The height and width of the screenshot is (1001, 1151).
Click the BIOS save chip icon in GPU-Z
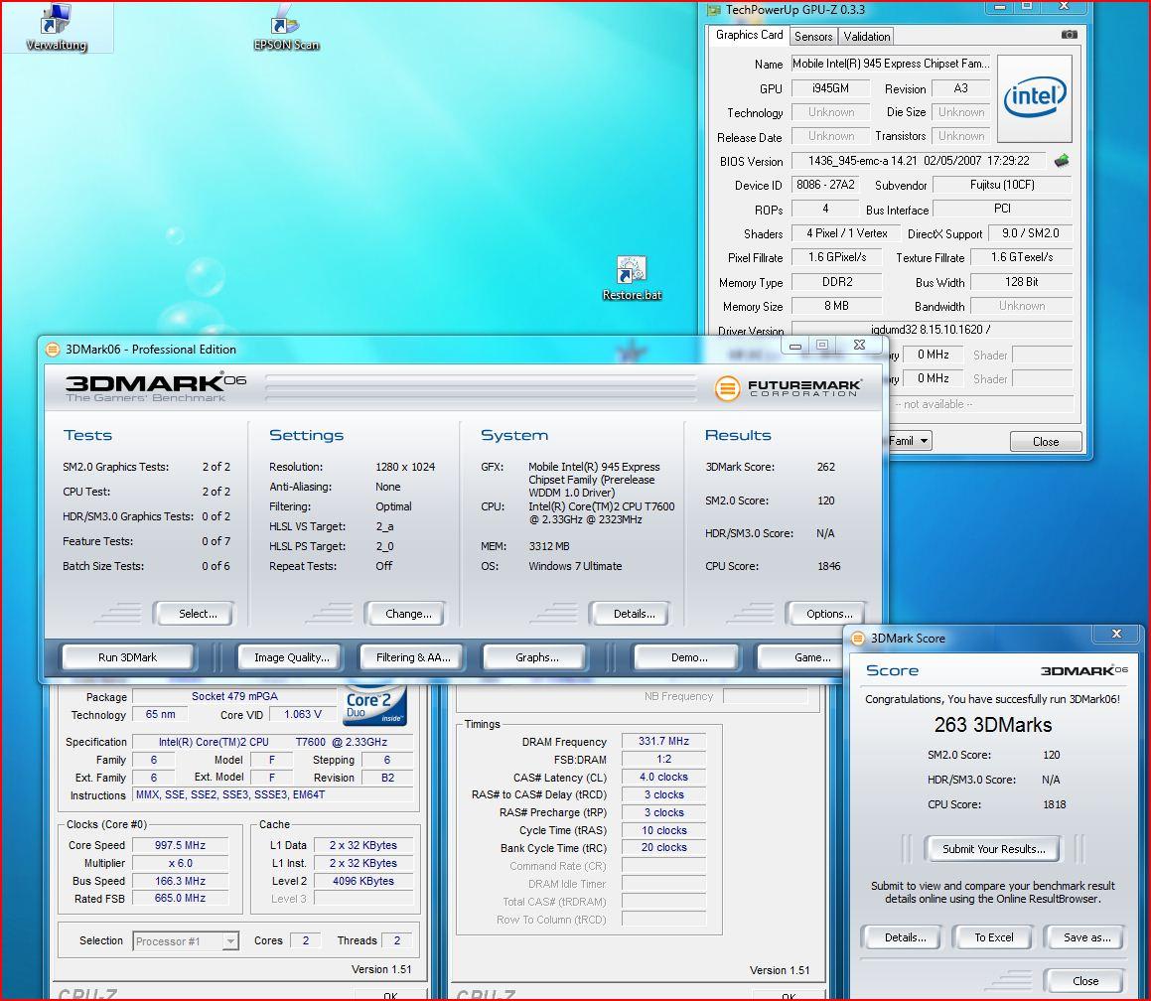[1062, 160]
